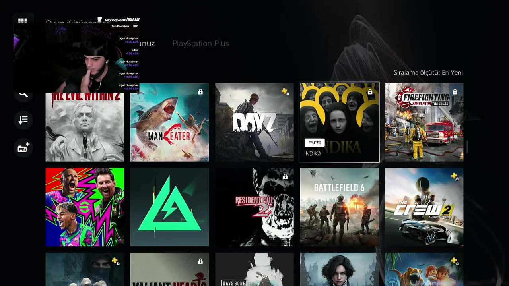Click the library scrollbar on right edge

pos(467,147)
